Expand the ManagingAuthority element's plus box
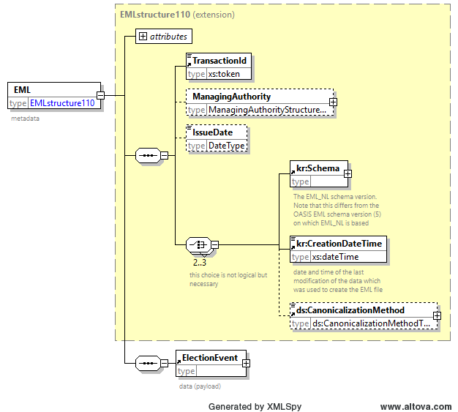The width and height of the screenshot is (458, 412). [333, 102]
